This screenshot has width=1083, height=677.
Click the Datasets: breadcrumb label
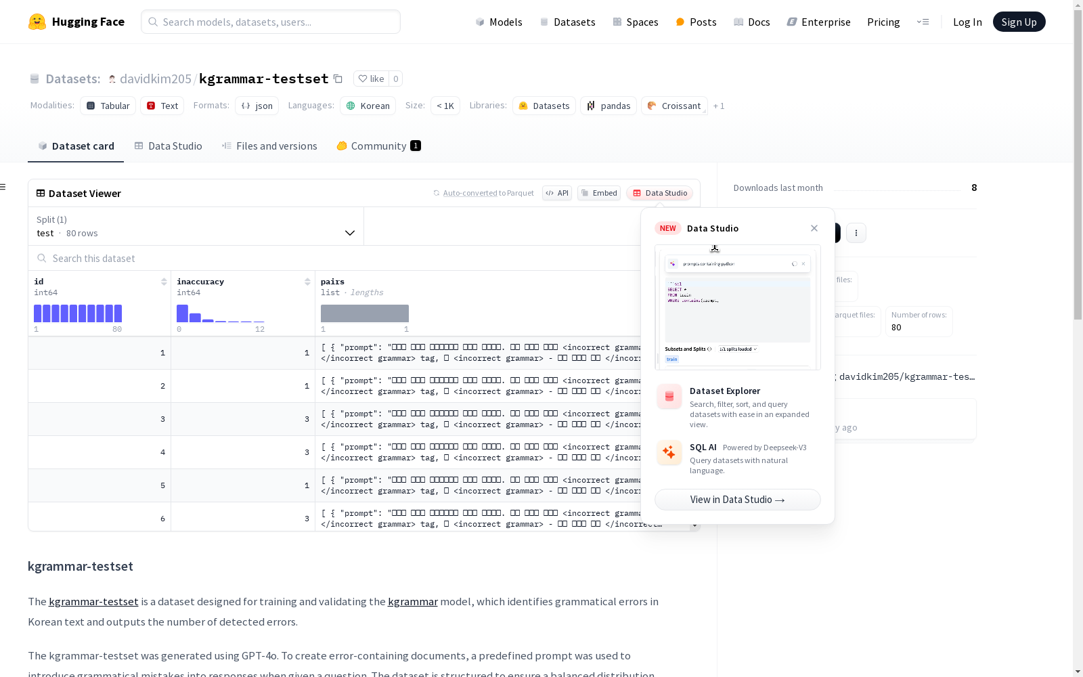73,79
